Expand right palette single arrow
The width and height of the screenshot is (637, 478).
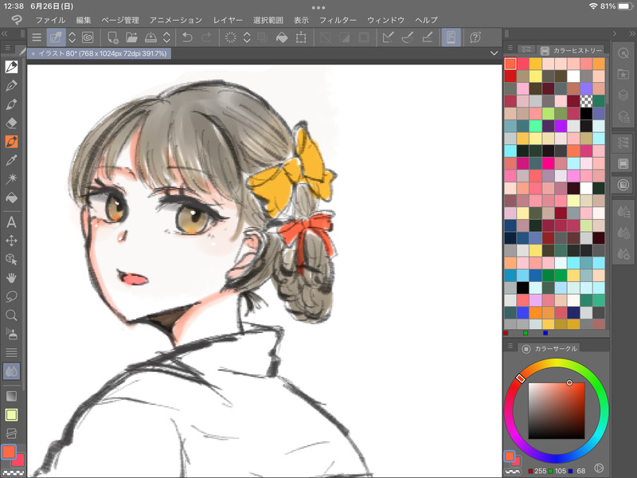click(615, 33)
